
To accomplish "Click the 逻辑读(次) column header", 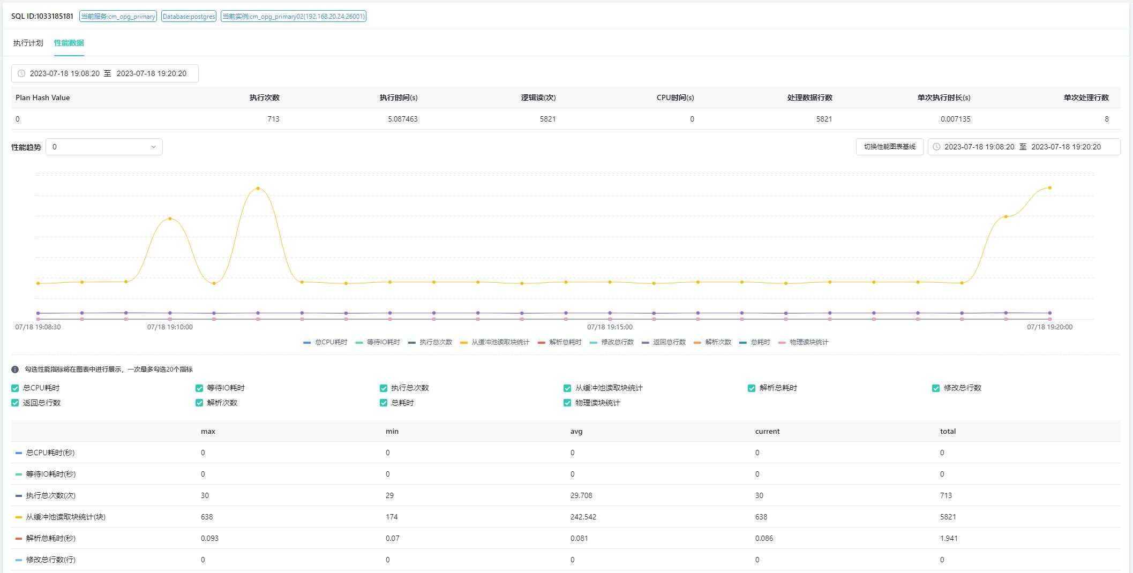I will click(x=538, y=97).
